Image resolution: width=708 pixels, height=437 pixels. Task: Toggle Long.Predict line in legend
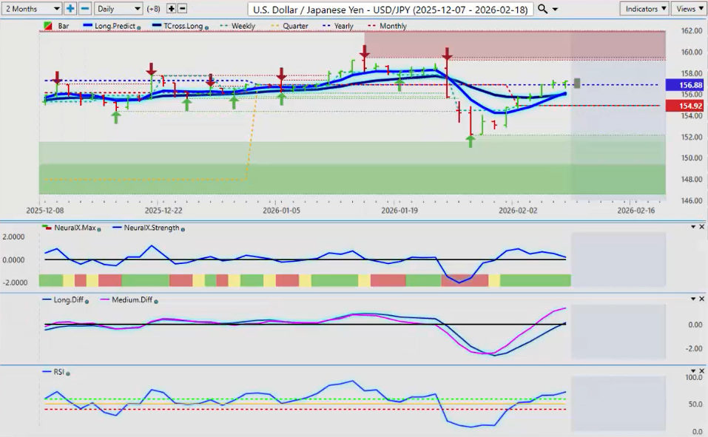pos(114,26)
